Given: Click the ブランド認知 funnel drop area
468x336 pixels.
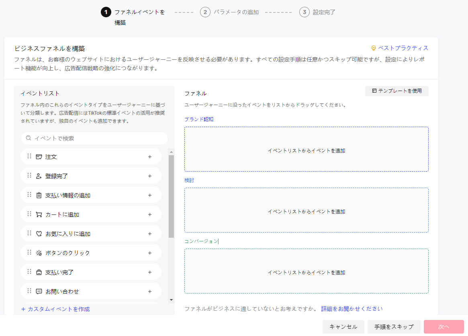Looking at the screenshot, I should pos(306,150).
